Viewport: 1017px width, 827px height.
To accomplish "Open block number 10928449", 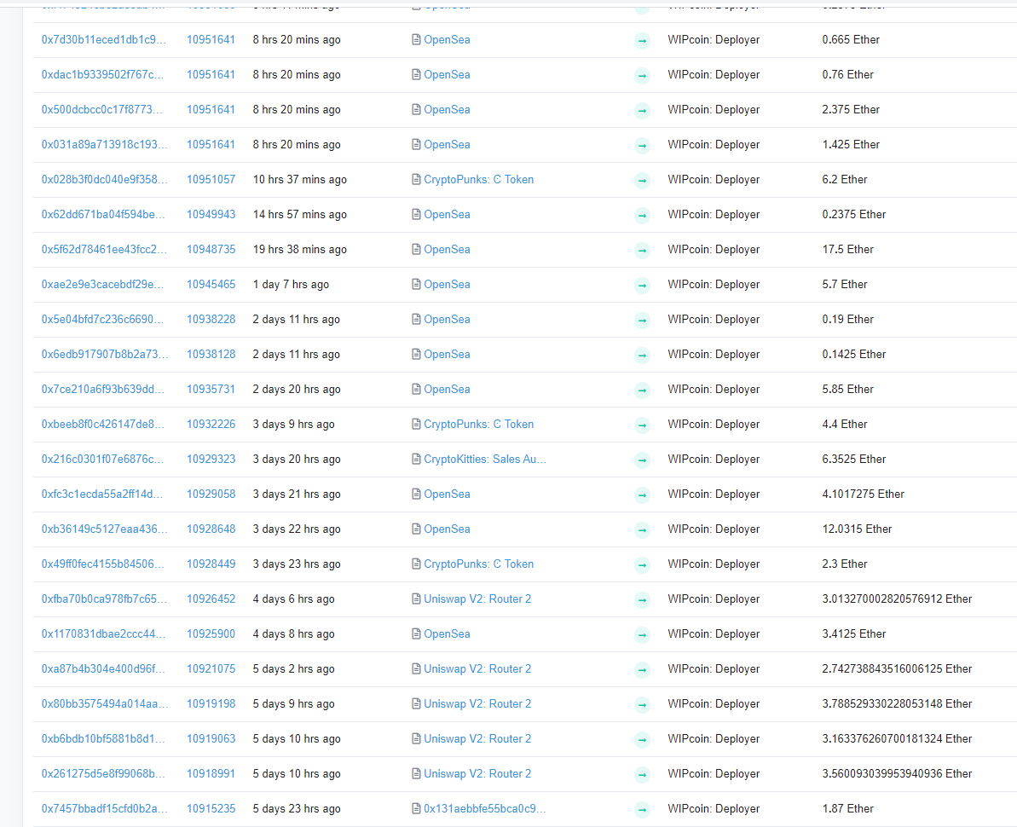I will pyautogui.click(x=211, y=565).
